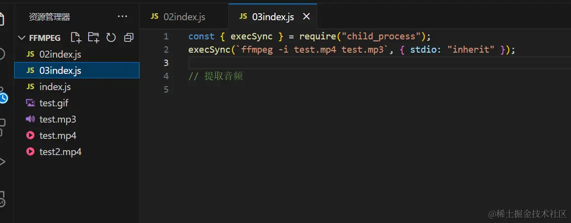Click the New Folder icon in explorer header

(94, 37)
